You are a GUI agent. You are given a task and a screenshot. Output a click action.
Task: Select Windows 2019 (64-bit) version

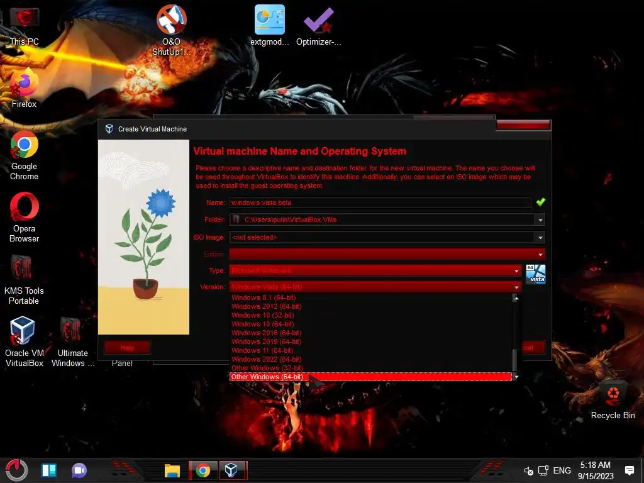(x=371, y=341)
